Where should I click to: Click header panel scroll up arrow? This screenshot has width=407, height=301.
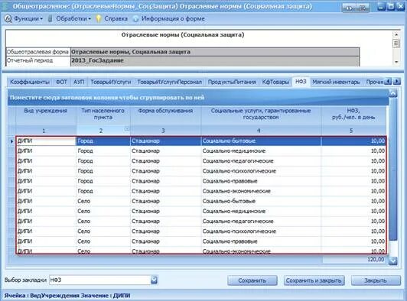(x=396, y=34)
